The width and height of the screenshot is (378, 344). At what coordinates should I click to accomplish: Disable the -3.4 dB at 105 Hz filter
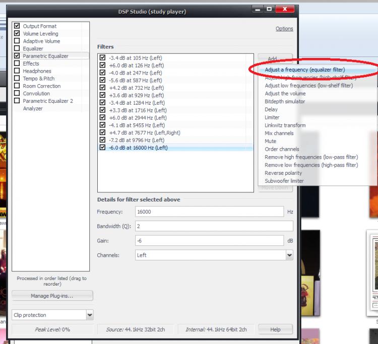click(102, 57)
